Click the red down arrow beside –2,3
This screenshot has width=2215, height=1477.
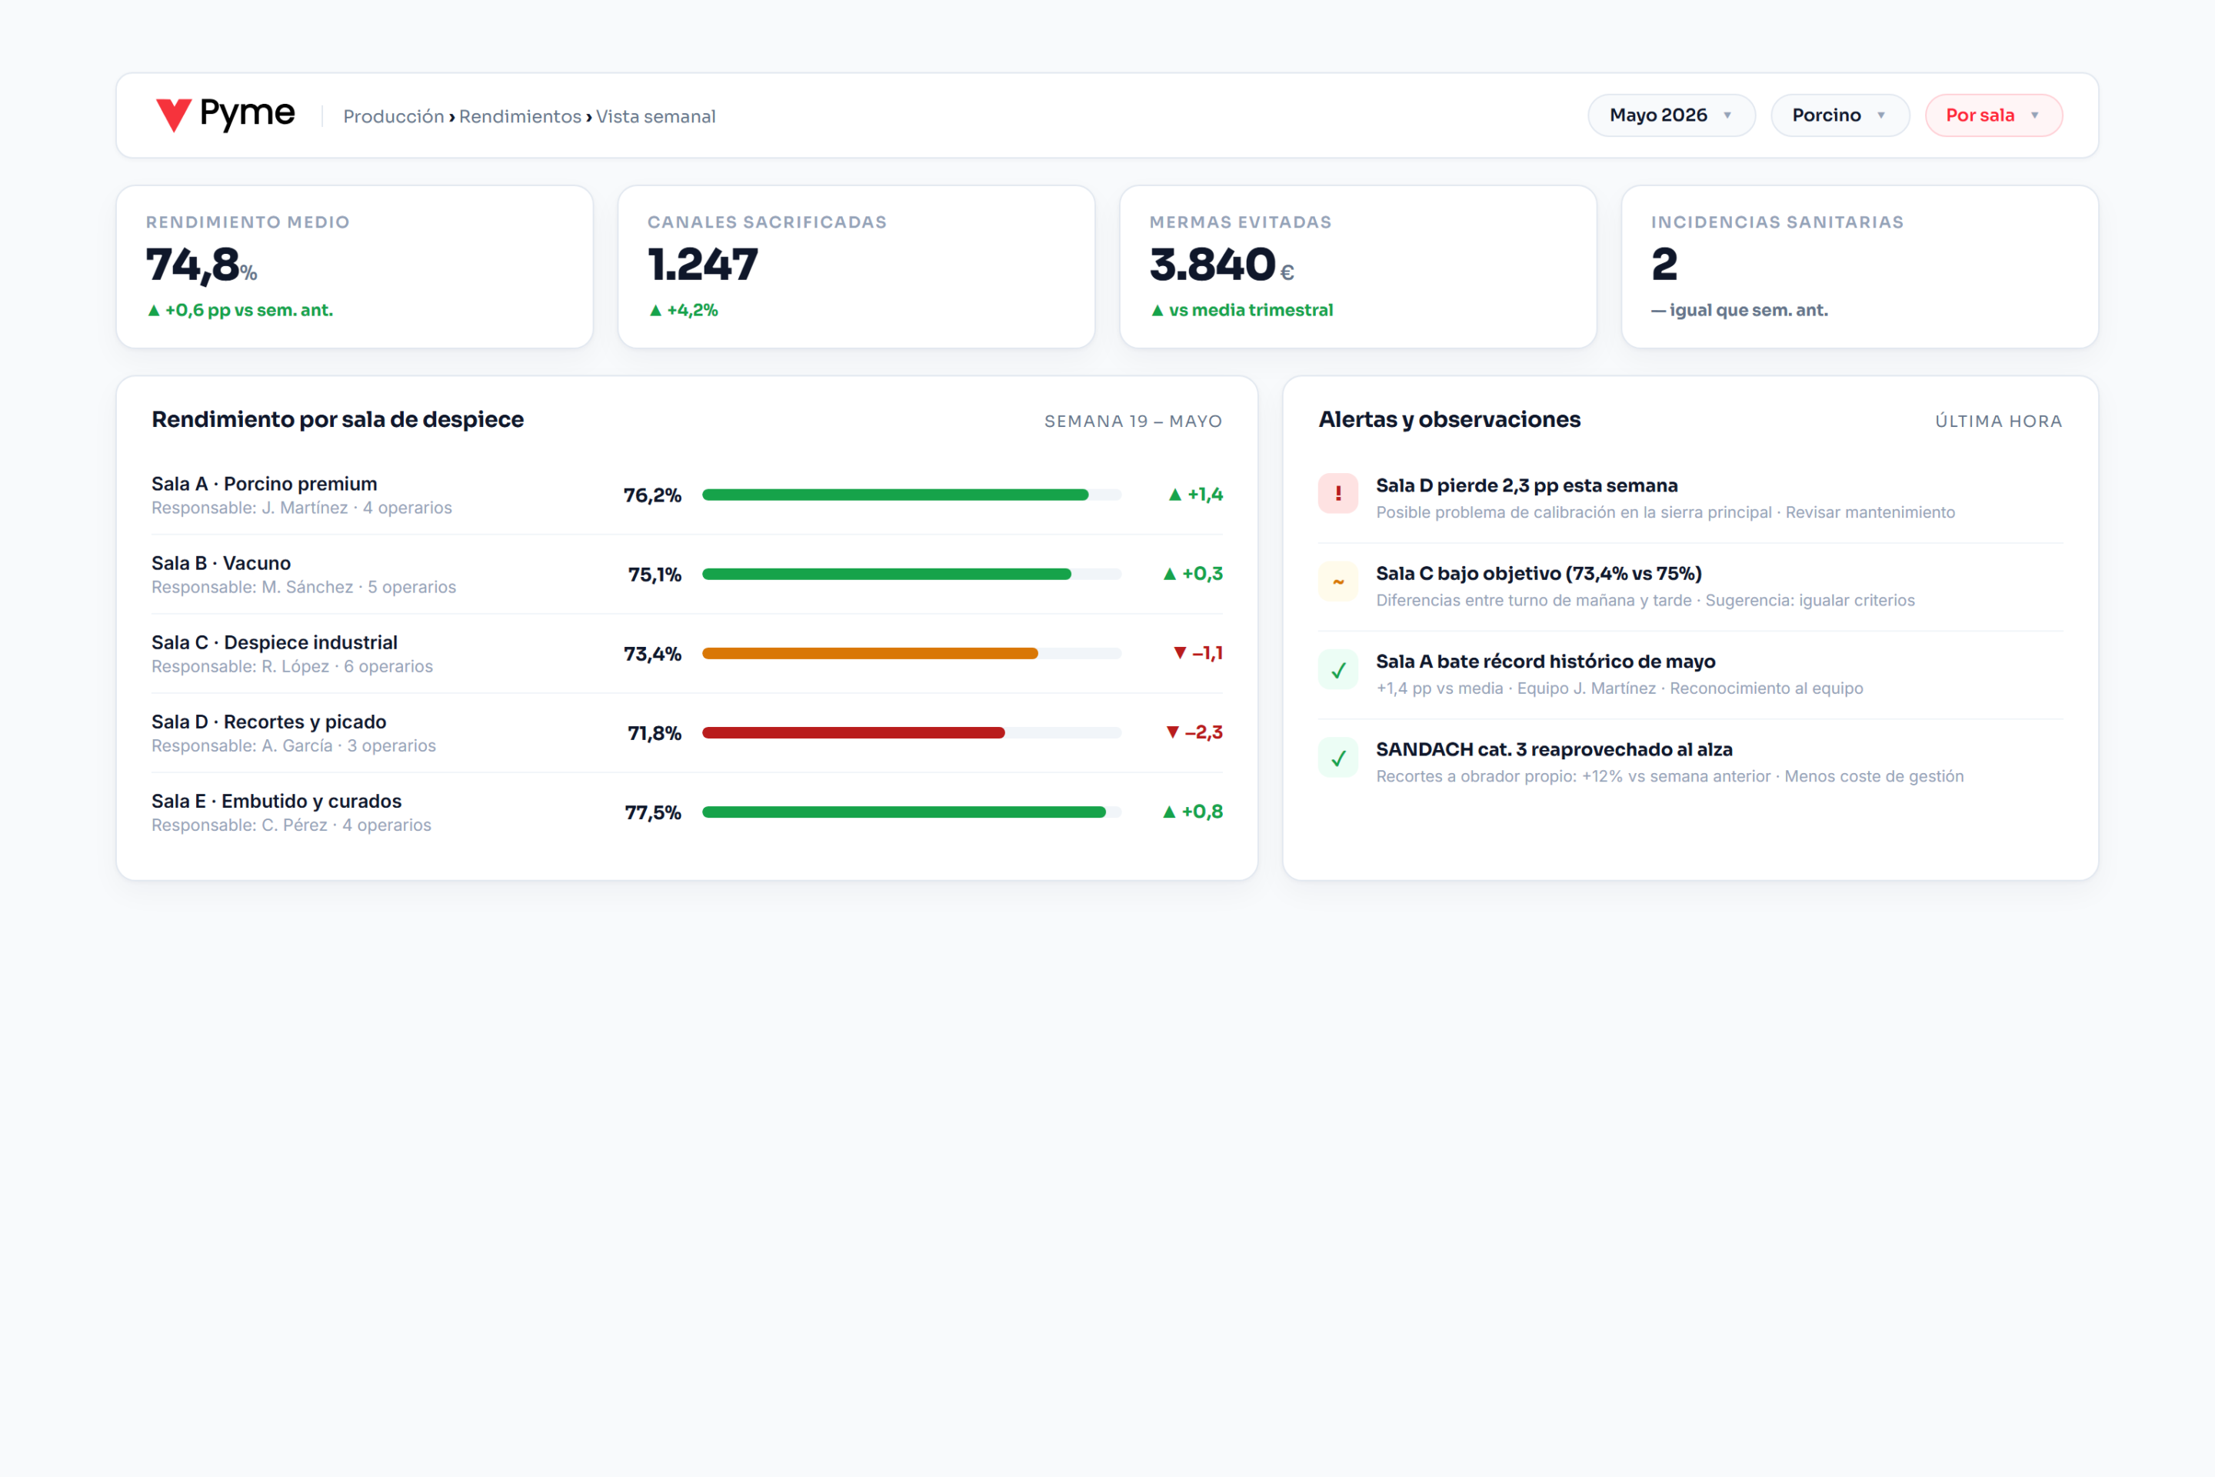[1172, 732]
